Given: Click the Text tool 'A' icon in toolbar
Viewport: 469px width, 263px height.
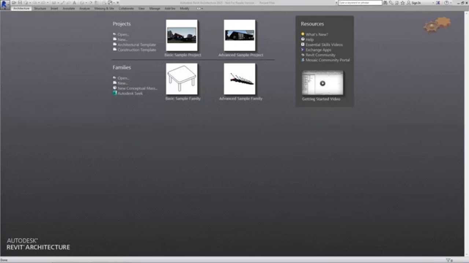Looking at the screenshot, I should (74, 3).
